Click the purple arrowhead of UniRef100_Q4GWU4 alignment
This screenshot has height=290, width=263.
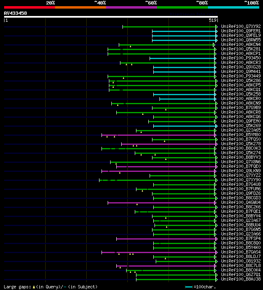pos(215,203)
